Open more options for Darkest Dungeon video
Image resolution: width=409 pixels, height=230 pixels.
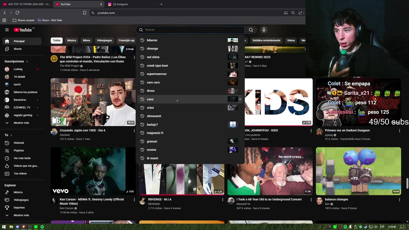(x=399, y=131)
